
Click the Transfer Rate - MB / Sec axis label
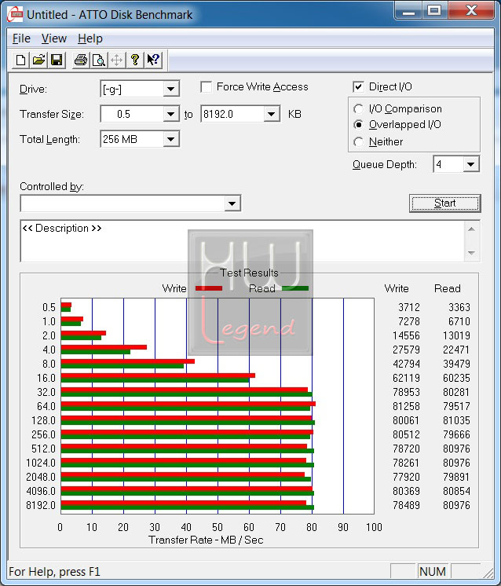pyautogui.click(x=206, y=540)
